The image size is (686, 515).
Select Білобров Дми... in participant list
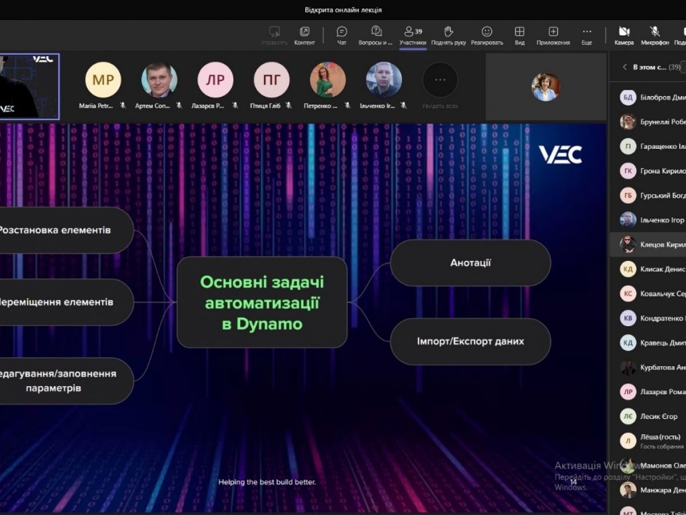point(648,97)
